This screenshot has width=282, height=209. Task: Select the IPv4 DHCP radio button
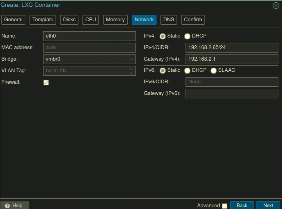click(x=187, y=36)
